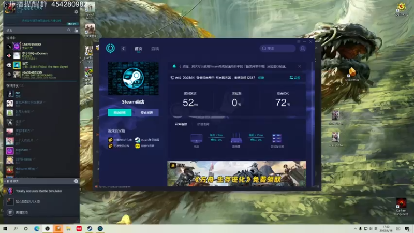Screen dimensions: 414x233
Task: Open Totally Accurate Battle Simulator group chat
Action: point(41,191)
